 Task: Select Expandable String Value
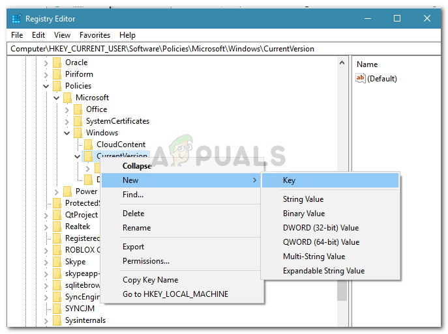point(330,270)
